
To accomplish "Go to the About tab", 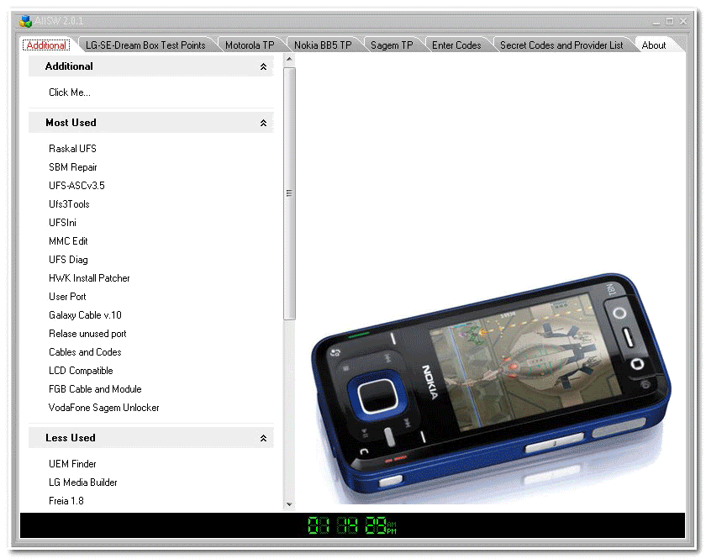I will 654,45.
